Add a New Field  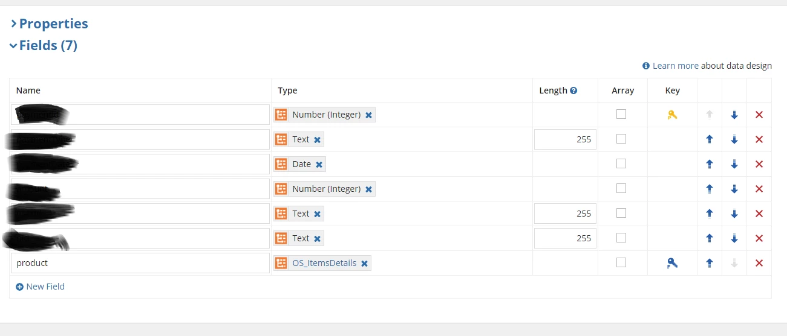[x=40, y=287]
